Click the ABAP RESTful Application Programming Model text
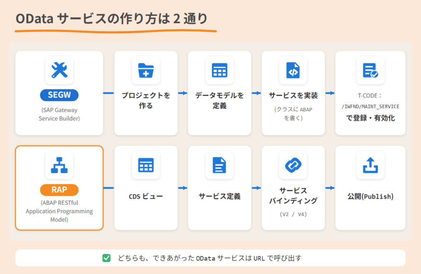Viewport: 421px width, 274px height. (59, 211)
